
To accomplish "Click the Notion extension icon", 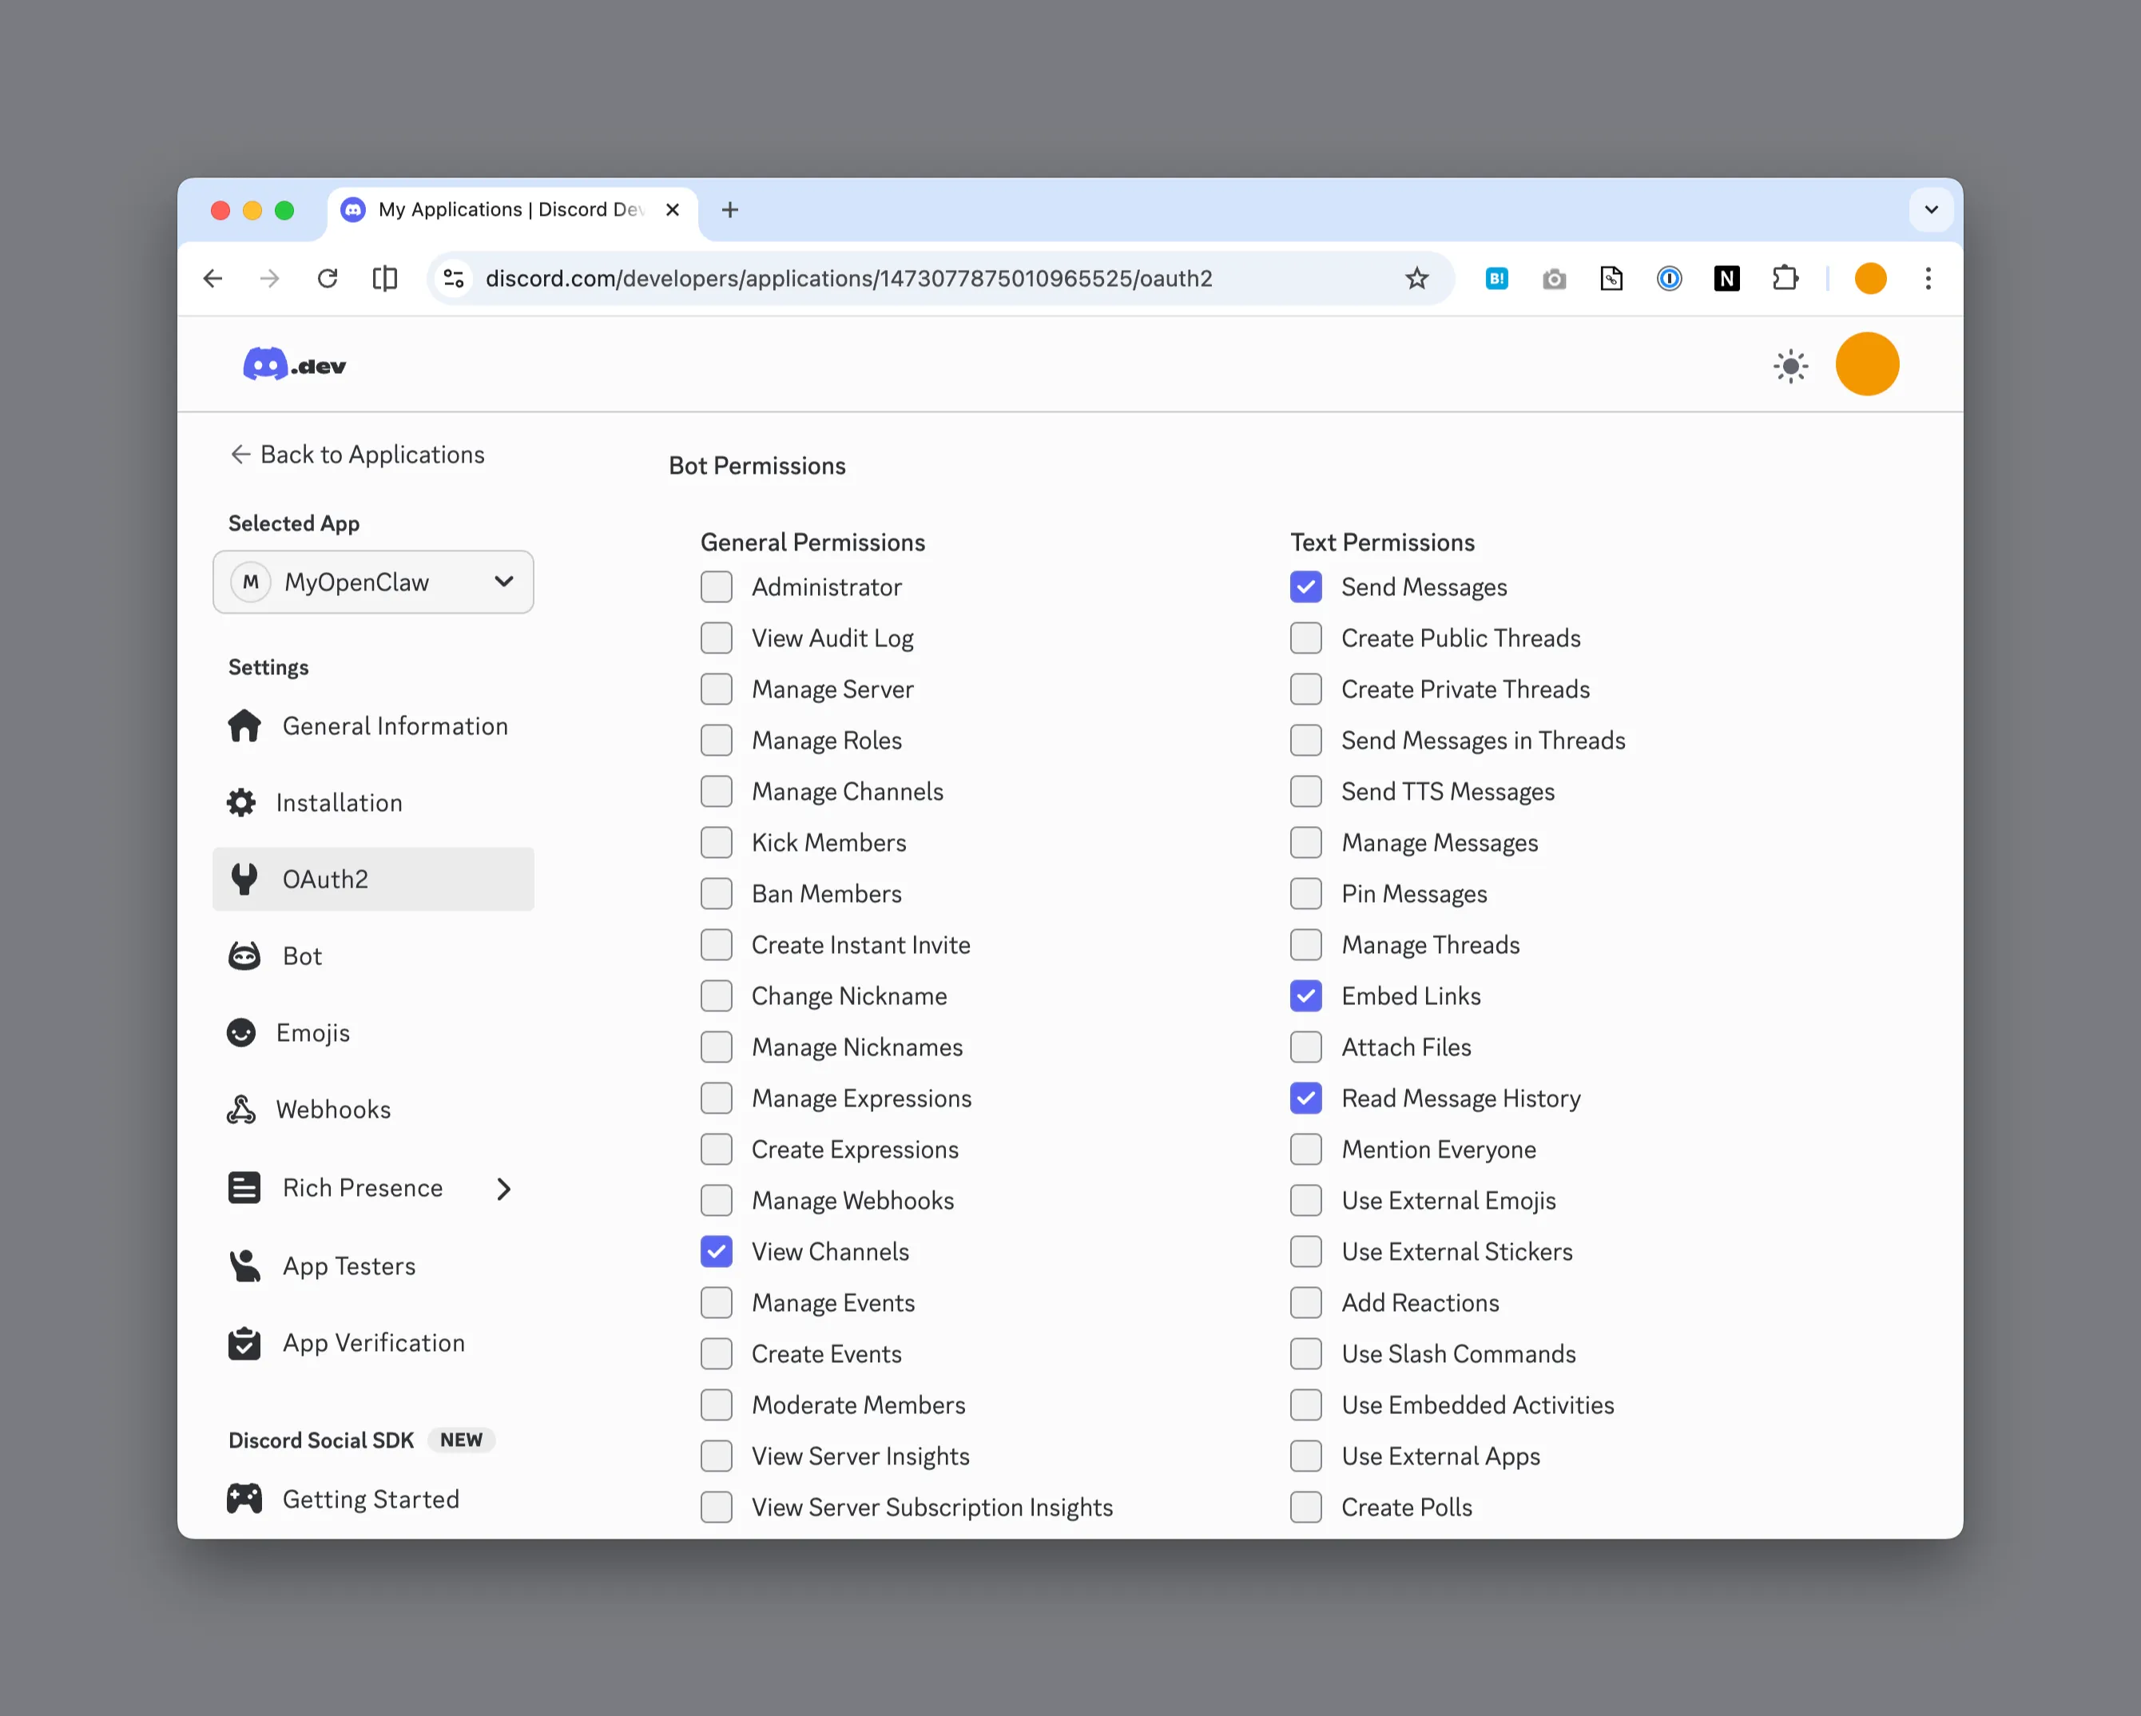I will (x=1726, y=278).
